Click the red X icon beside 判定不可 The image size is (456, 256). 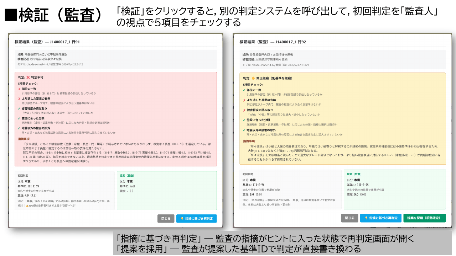[28, 77]
